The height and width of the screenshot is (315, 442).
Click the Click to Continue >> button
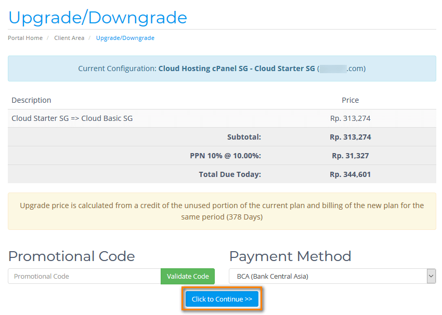222,299
